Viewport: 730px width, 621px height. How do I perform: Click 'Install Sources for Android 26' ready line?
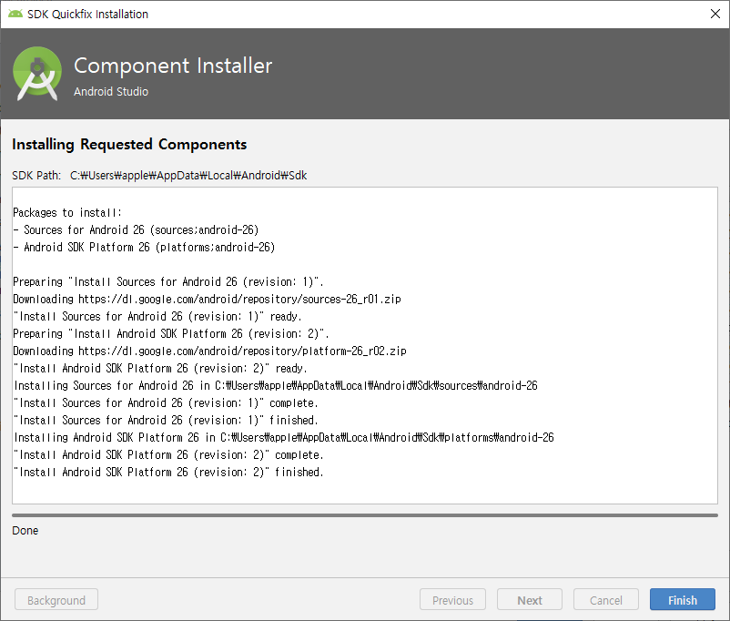click(157, 316)
